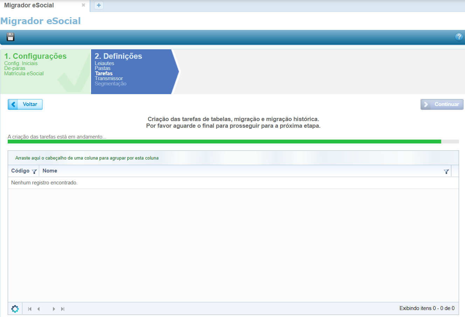Close the Migrador eSocial tab

pos(83,5)
